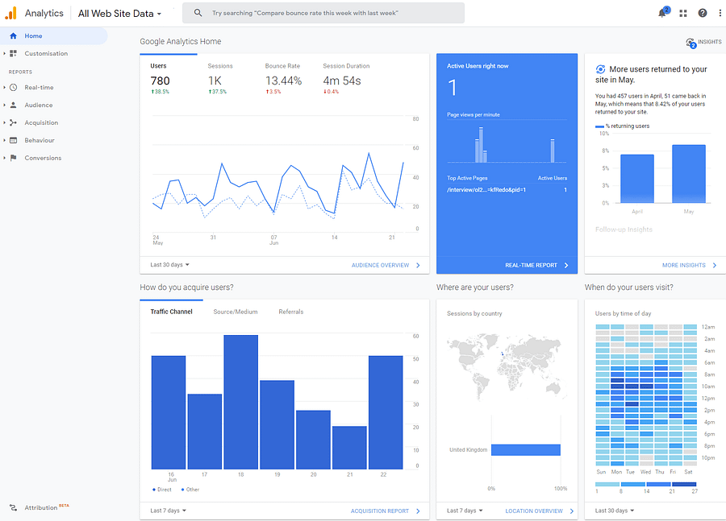This screenshot has height=521, width=726.
Task: Open the Location Overview link
Action: pos(534,511)
